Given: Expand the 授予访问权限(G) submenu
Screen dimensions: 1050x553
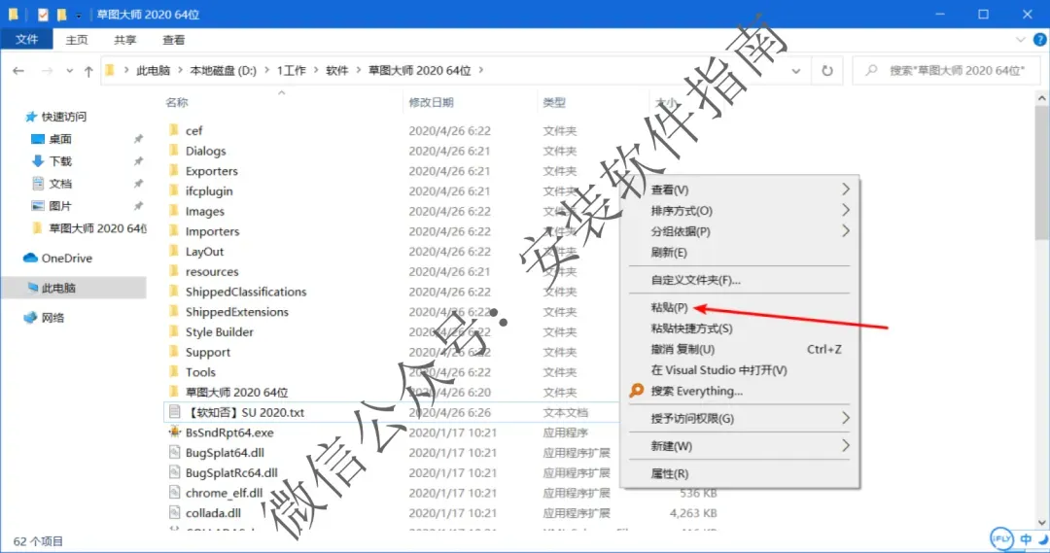Looking at the screenshot, I should (x=846, y=418).
